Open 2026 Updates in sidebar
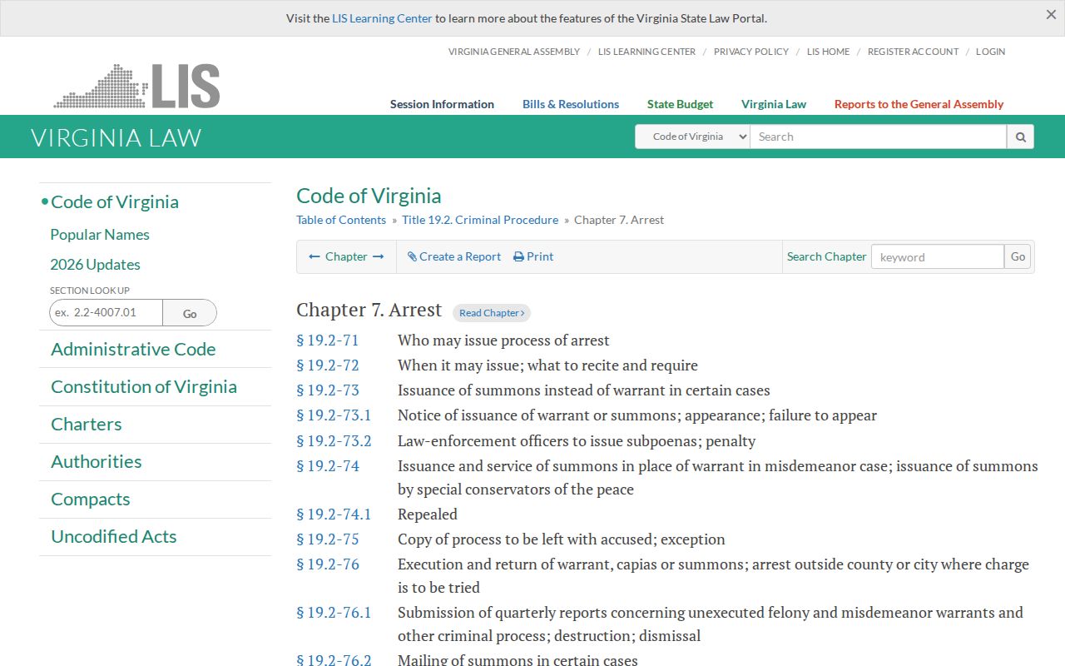1065x666 pixels. [95, 265]
